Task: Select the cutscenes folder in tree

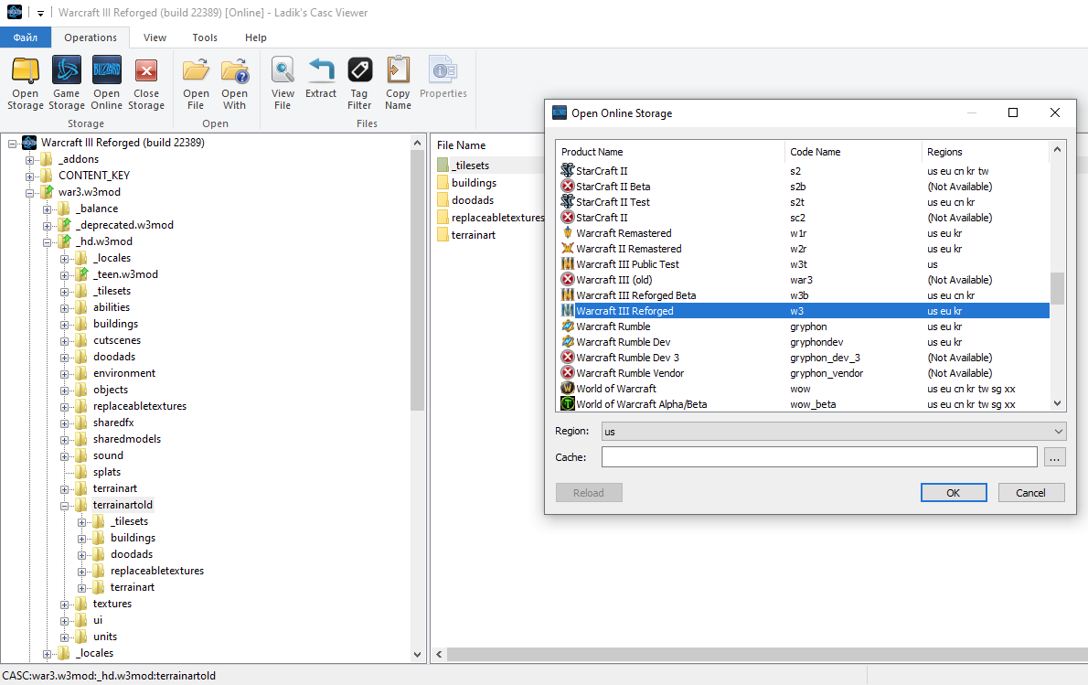Action: click(x=117, y=341)
